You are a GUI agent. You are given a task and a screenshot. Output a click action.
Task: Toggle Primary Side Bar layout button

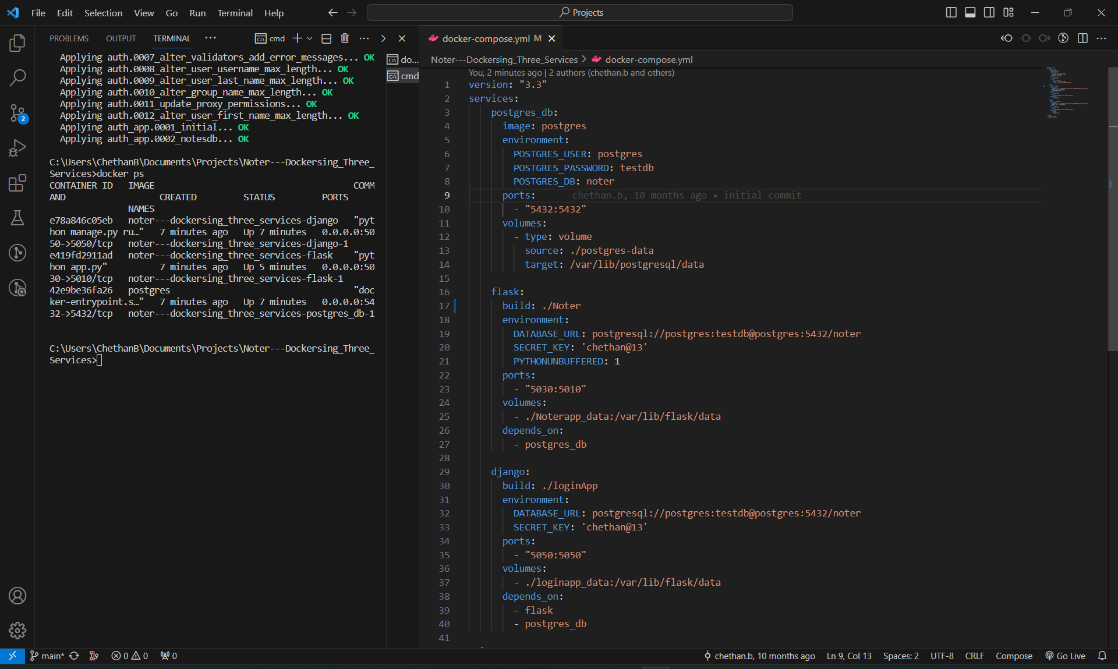point(951,12)
